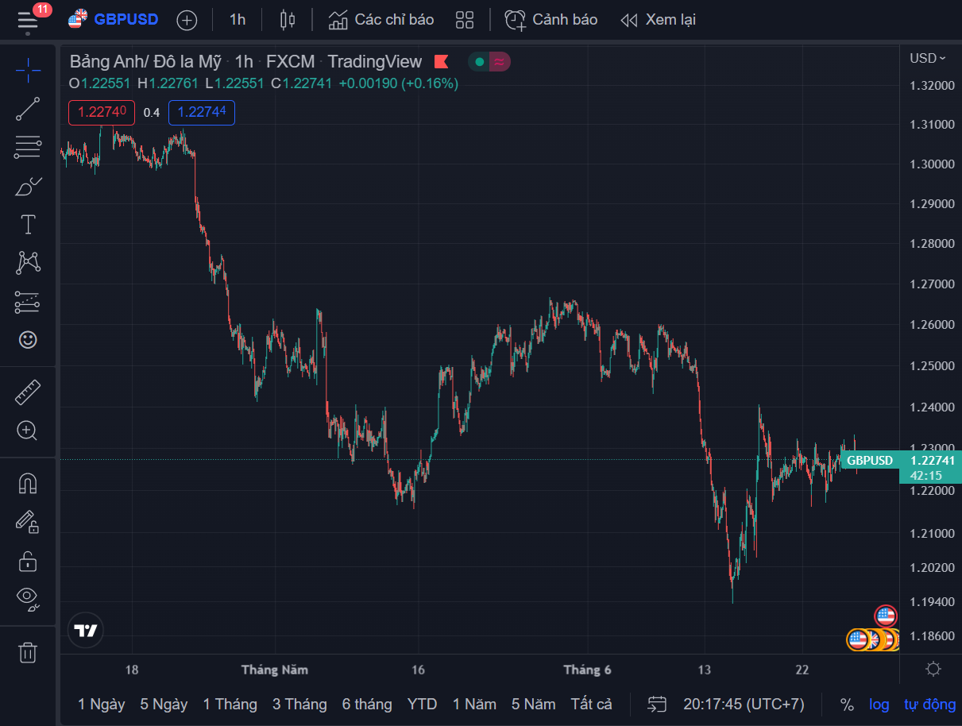Click the red flag icon next to TradingView

(442, 61)
